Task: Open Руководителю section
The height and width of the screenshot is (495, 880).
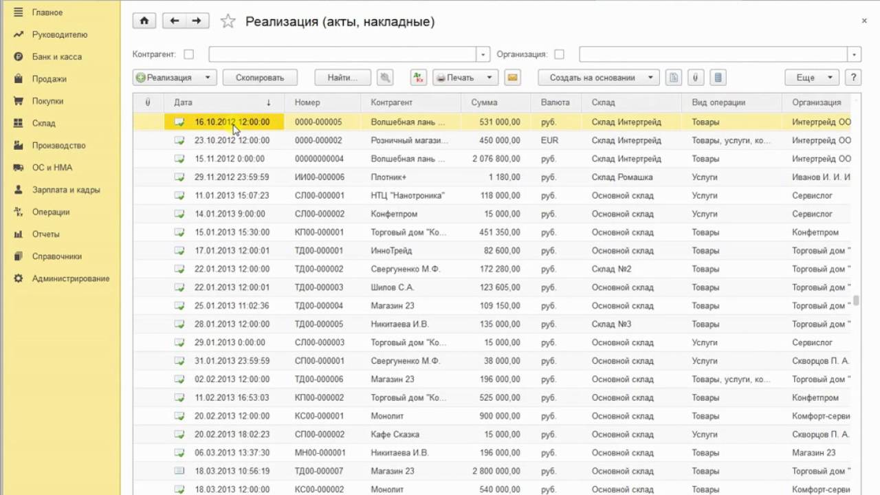Action: [60, 34]
